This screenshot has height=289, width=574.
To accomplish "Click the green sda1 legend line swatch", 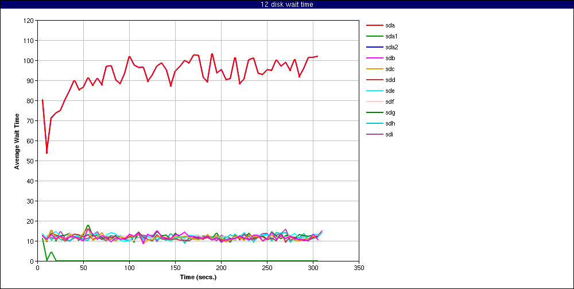I will [374, 36].
